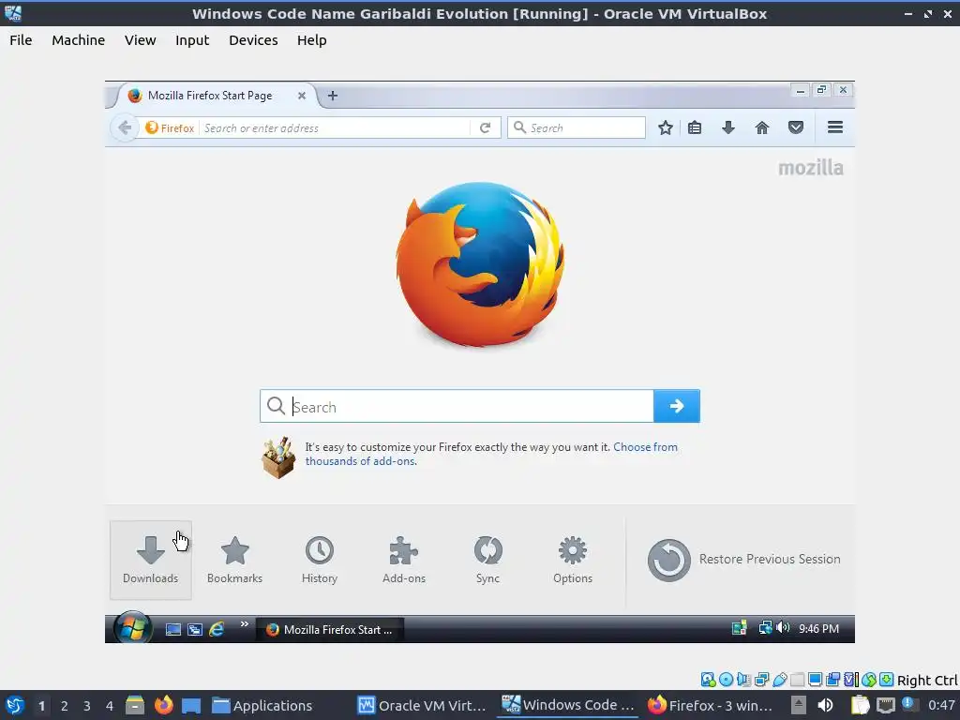Open Downloads from start page launcher
960x720 pixels.
[151, 560]
